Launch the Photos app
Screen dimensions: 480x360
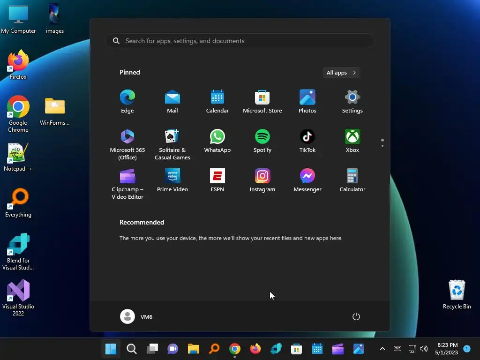click(307, 102)
